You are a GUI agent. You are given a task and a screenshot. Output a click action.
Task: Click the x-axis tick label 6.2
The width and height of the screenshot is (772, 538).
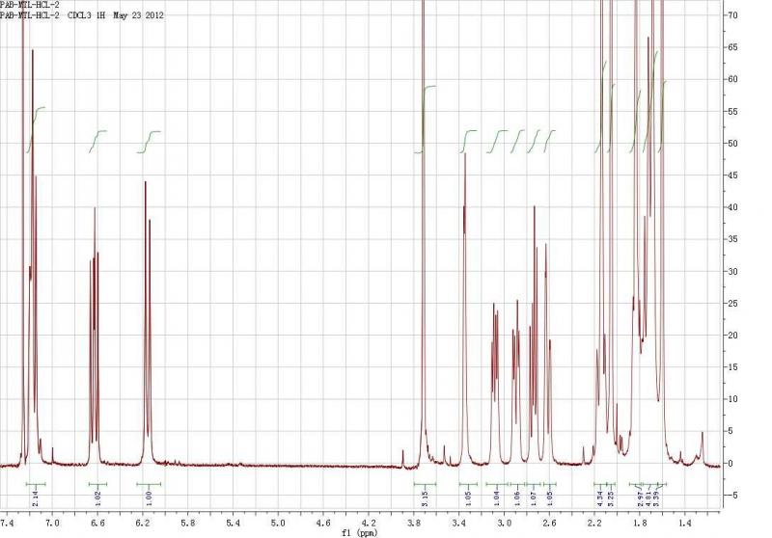[x=143, y=524]
